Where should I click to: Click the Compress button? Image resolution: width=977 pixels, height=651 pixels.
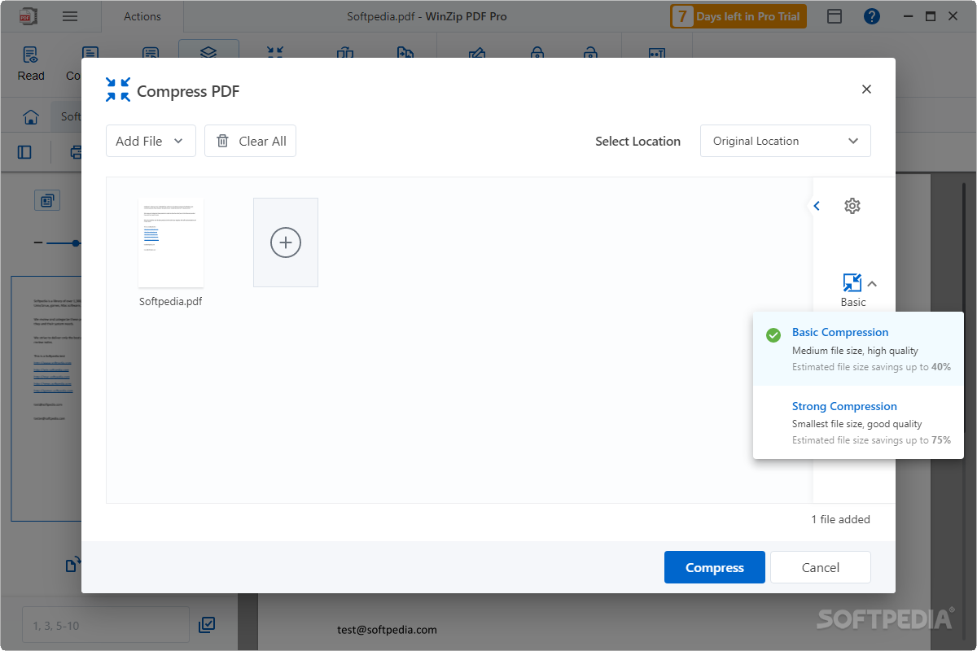715,567
